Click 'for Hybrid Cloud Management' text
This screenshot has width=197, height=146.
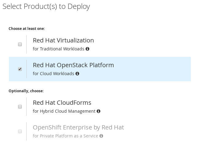coord(64,111)
